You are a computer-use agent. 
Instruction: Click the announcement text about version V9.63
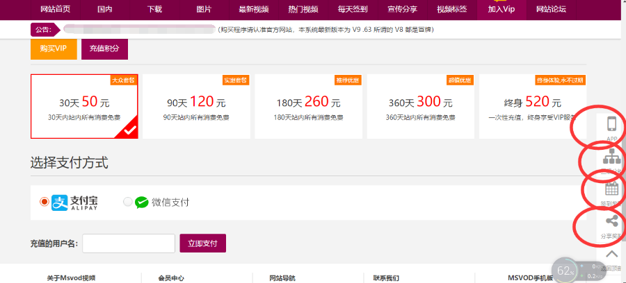tap(326, 30)
